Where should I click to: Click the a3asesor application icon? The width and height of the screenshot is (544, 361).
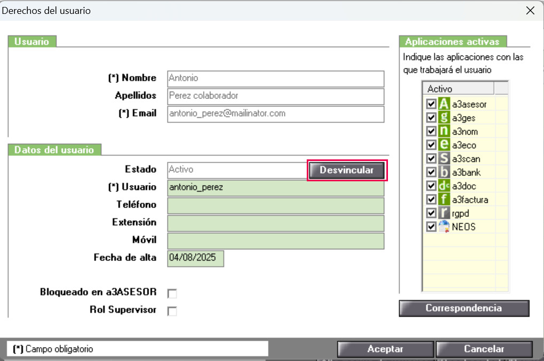[x=444, y=104]
